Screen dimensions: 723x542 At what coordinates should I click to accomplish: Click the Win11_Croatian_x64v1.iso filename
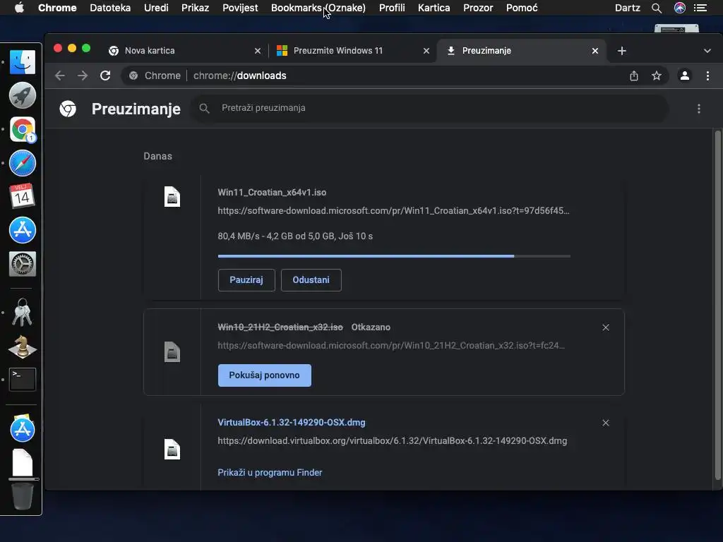tap(272, 193)
